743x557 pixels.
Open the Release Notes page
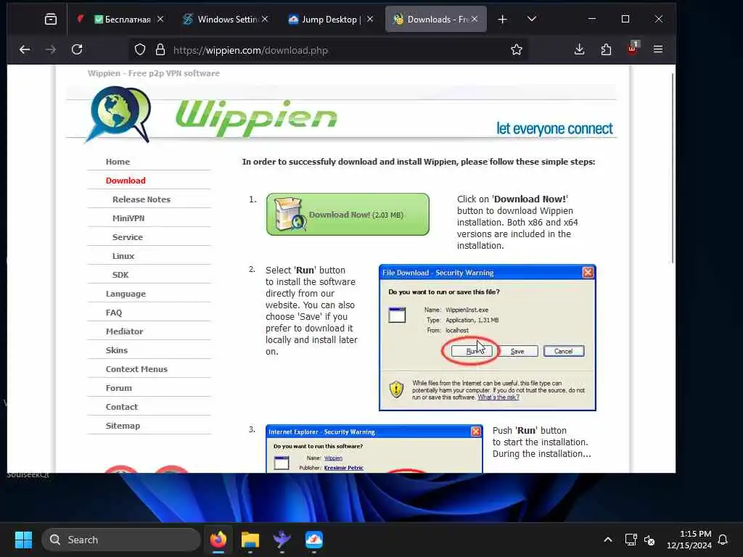[x=141, y=199]
